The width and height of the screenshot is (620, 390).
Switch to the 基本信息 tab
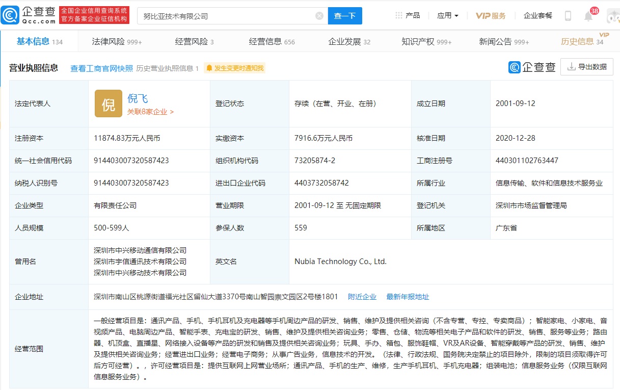(39, 42)
